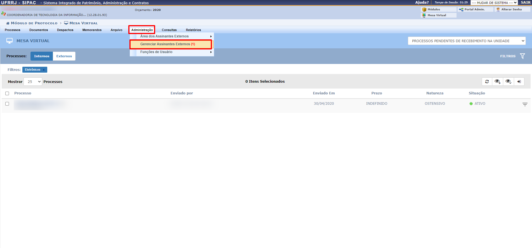Click the Mesa Virtual shortcut icon
This screenshot has width=532, height=248.
[424, 15]
